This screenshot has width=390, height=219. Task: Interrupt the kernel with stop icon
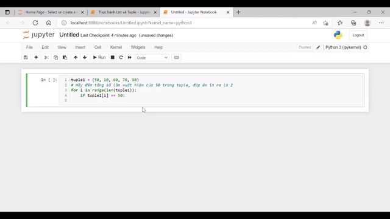click(x=112, y=57)
